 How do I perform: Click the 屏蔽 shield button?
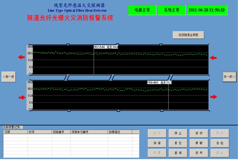pyautogui.click(x=199, y=143)
